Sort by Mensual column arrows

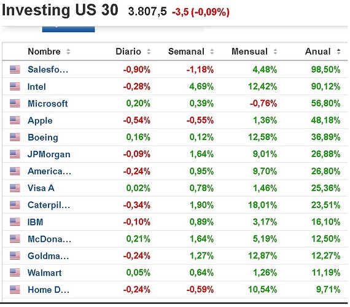276,52
